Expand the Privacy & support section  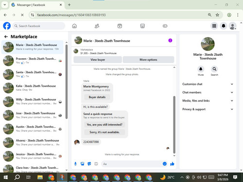[208, 109]
